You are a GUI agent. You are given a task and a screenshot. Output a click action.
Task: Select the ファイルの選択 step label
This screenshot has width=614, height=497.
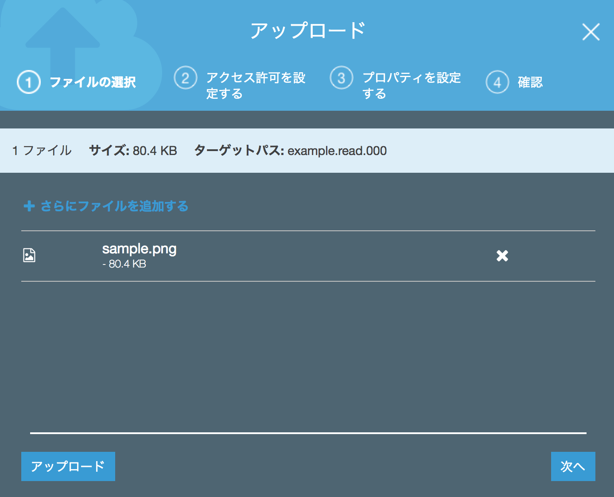(94, 82)
